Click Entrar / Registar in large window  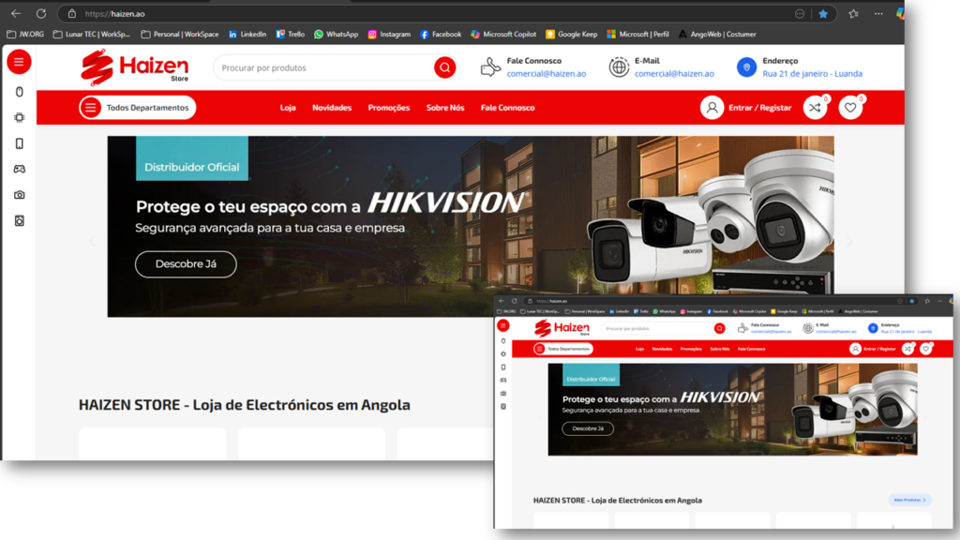759,108
